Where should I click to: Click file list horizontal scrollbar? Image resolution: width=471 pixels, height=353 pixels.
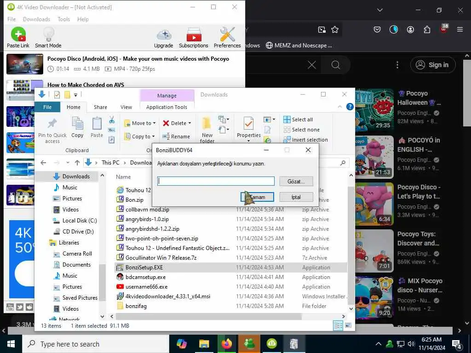click(x=208, y=316)
